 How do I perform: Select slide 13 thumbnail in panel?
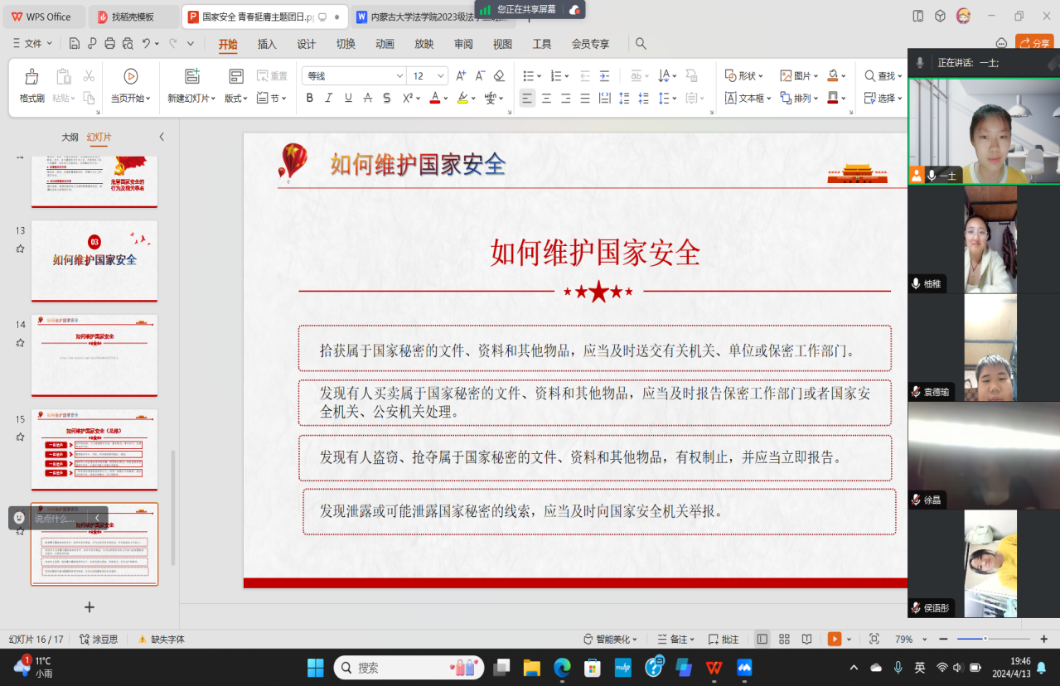point(94,260)
